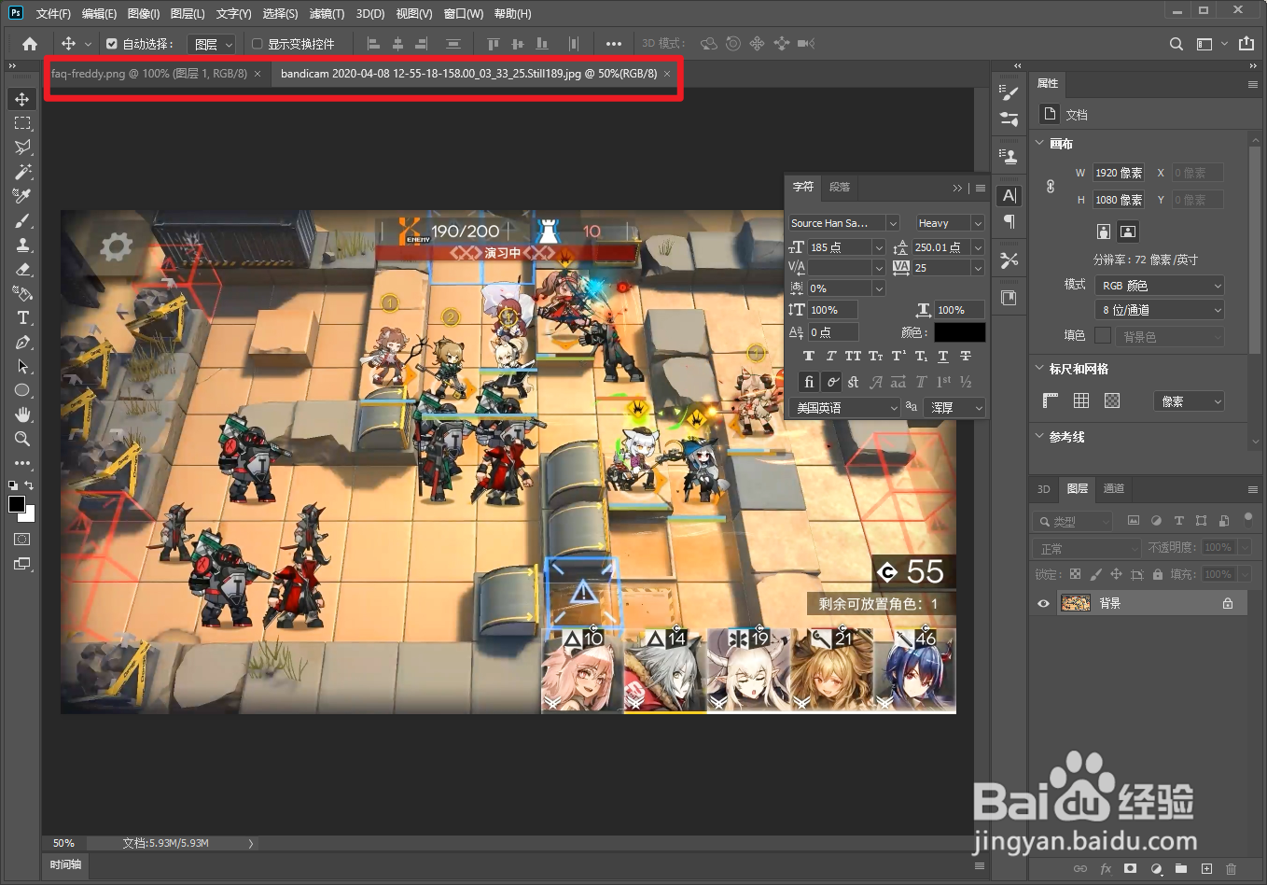1267x885 pixels.
Task: Switch to the 通道 tab
Action: pos(1114,488)
